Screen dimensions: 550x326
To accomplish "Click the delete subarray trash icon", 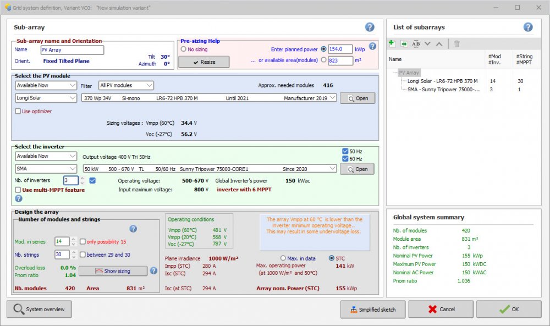I will tap(457, 43).
